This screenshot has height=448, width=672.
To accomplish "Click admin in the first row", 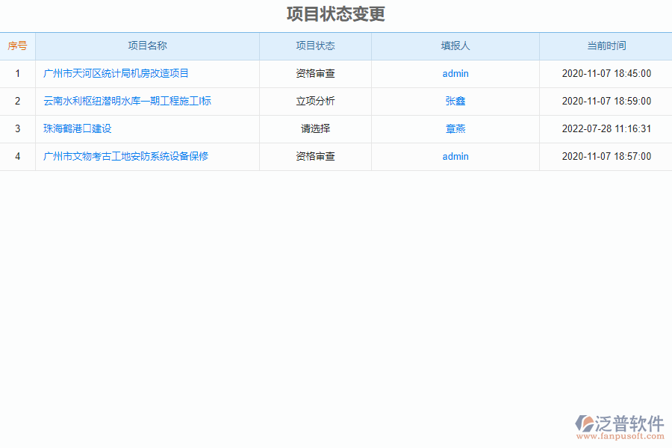I will 455,73.
